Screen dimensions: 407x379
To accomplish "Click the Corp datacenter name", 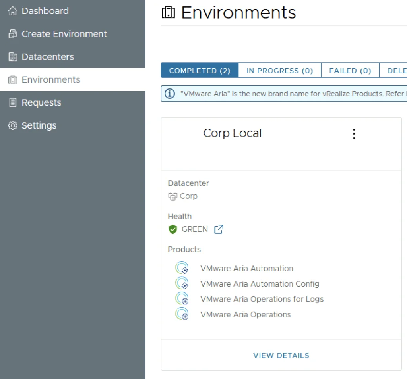I will (x=189, y=196).
